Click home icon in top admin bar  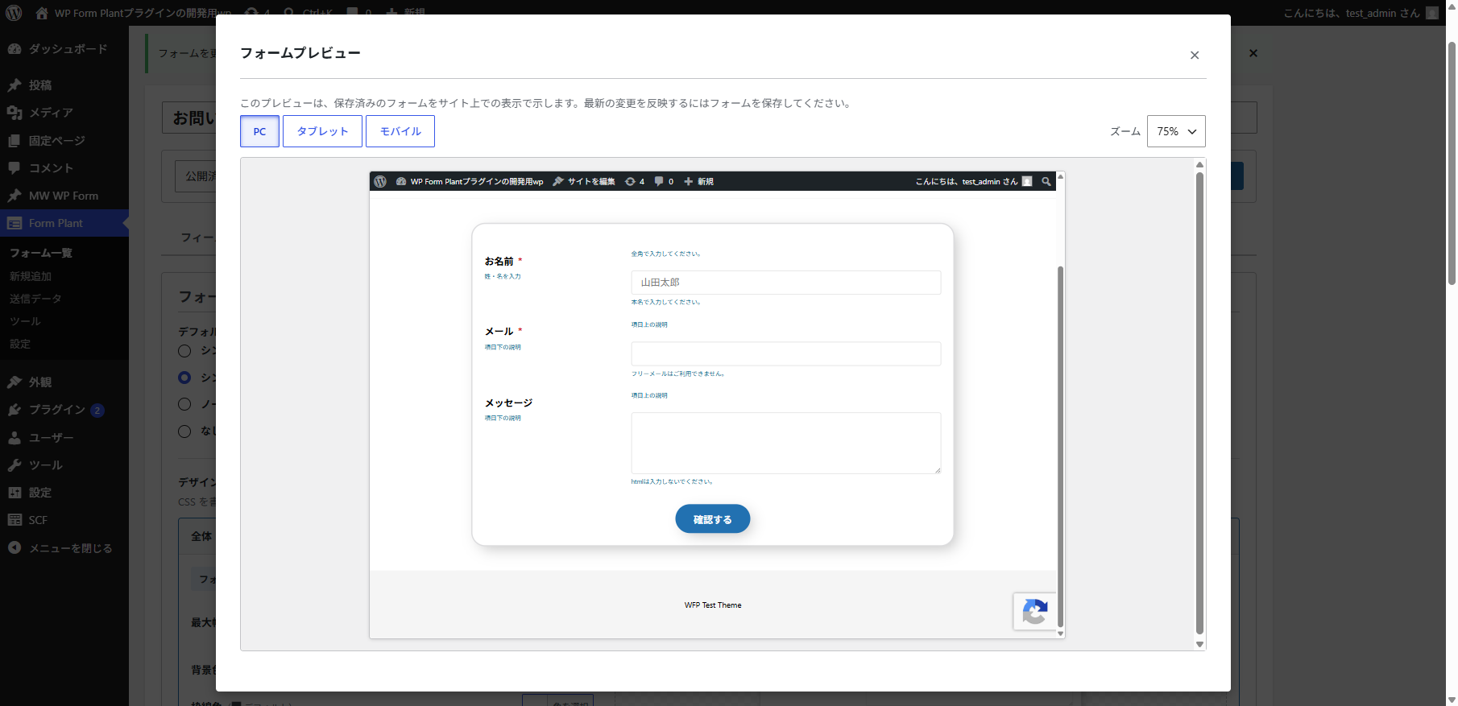point(42,13)
